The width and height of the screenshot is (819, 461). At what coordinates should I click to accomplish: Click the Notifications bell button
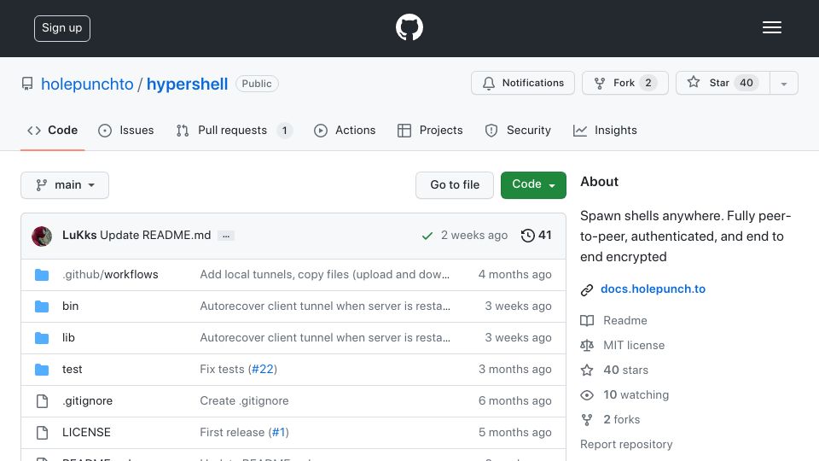click(x=523, y=83)
